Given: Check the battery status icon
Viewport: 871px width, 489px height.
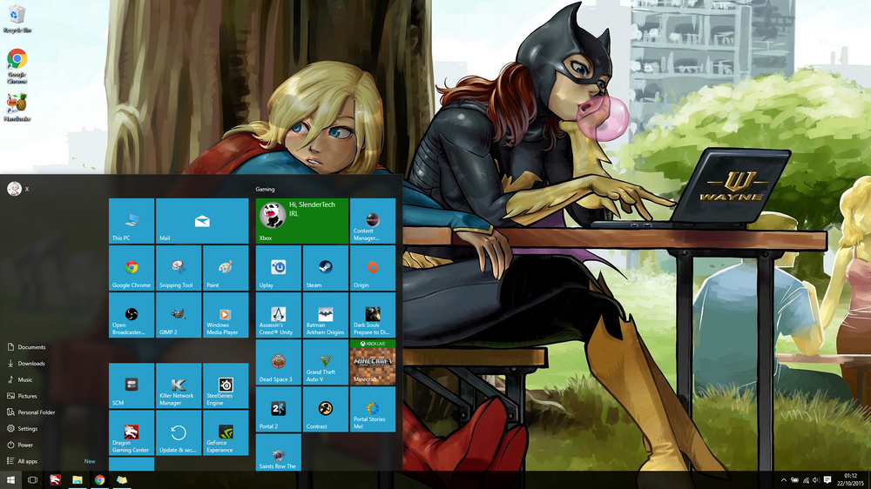Looking at the screenshot, I should [x=795, y=480].
